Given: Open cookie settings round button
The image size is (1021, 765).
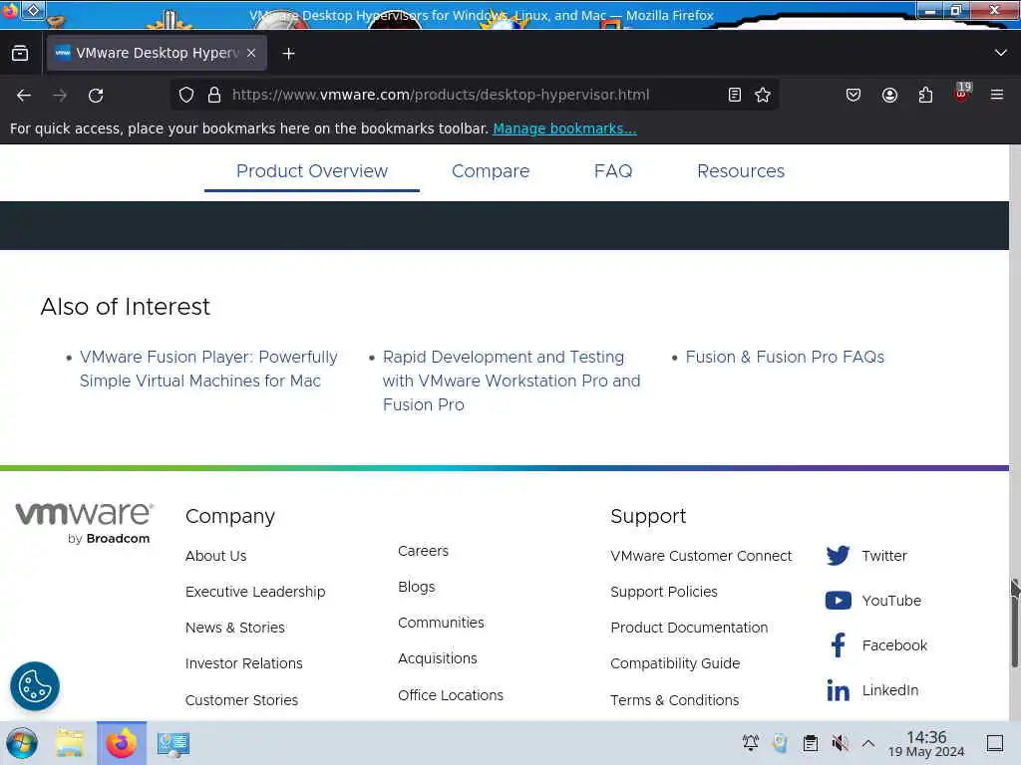Looking at the screenshot, I should coord(35,685).
